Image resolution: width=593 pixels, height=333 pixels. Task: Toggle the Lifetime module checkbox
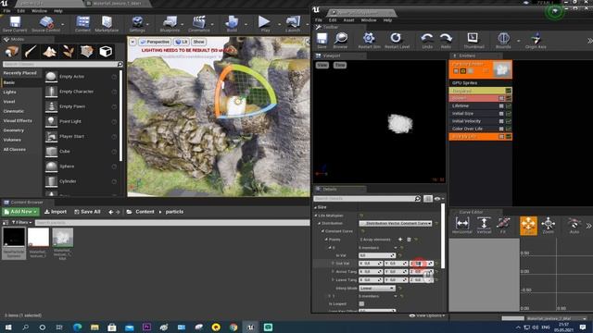tap(501, 106)
